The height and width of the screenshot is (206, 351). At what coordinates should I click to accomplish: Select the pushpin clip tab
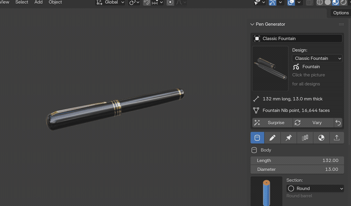289,137
